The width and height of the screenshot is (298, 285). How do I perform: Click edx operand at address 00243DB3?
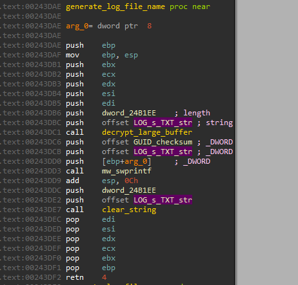(108, 84)
